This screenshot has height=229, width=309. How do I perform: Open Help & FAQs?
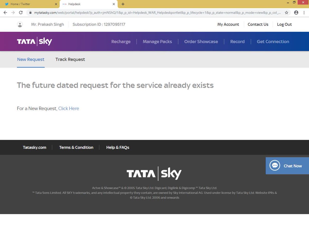pyautogui.click(x=118, y=147)
